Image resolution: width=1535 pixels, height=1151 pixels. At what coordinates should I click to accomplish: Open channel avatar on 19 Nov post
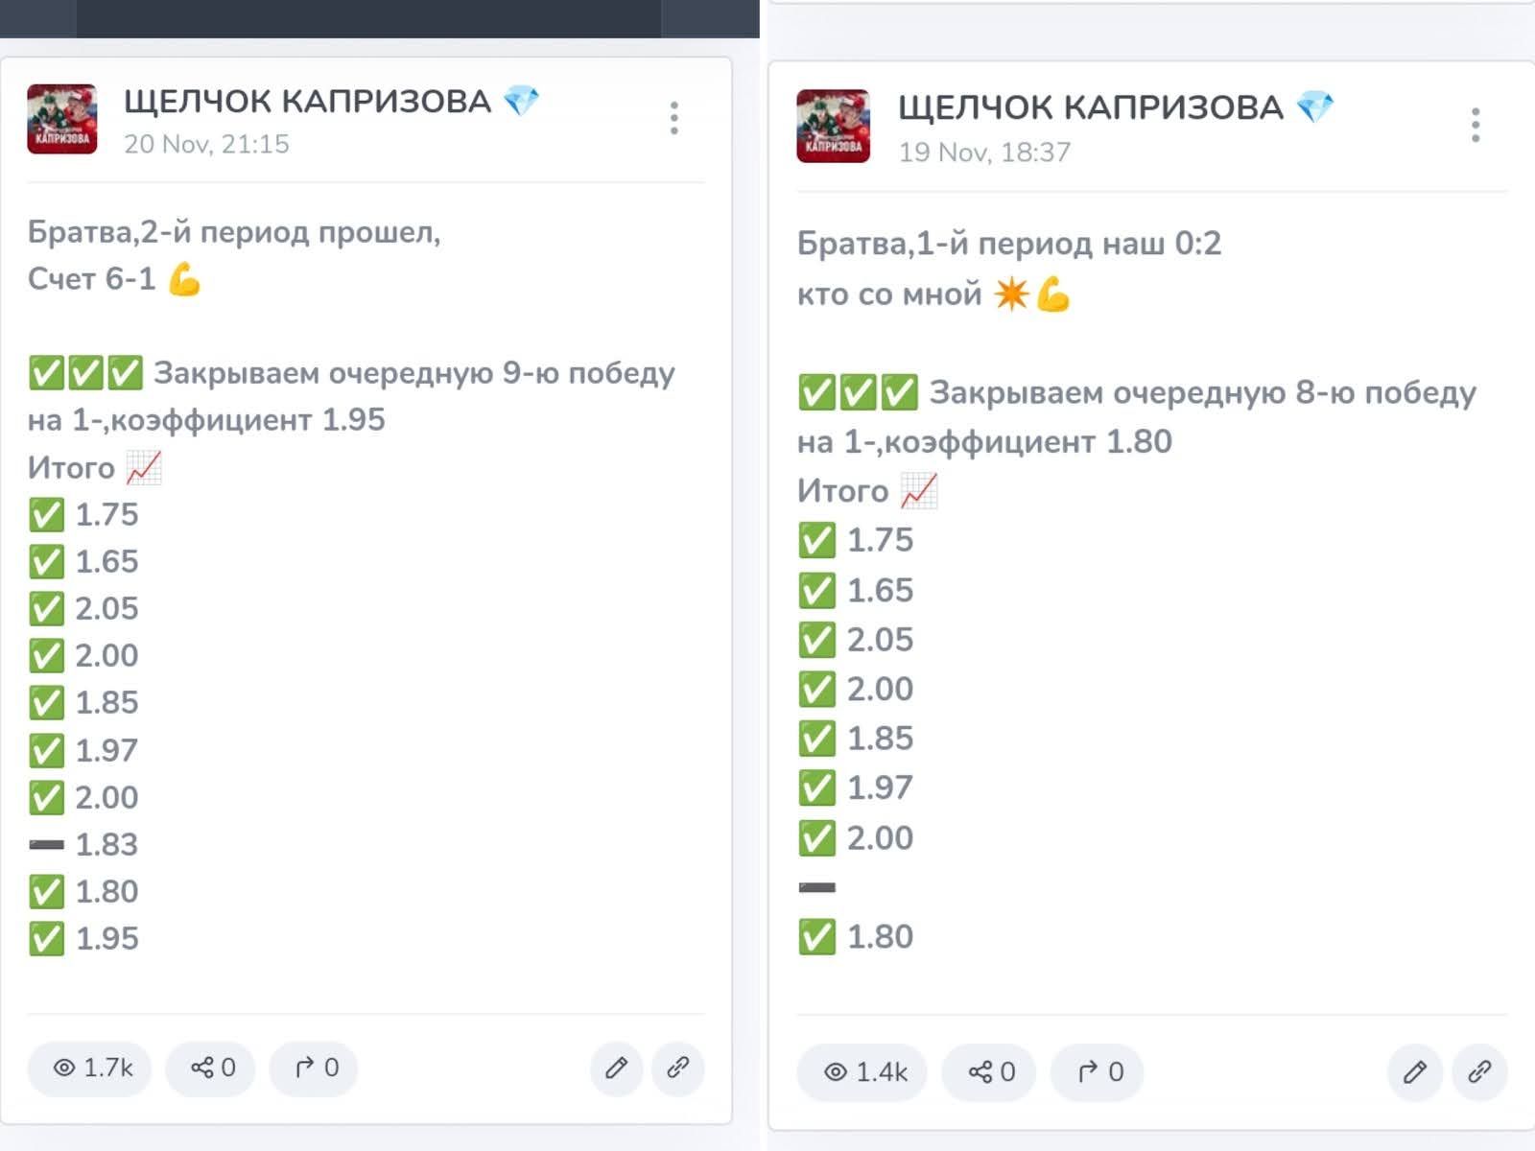pos(834,126)
